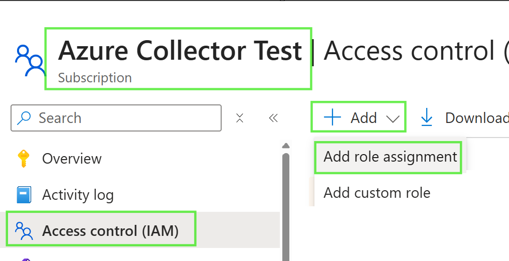The width and height of the screenshot is (509, 261).
Task: Click the magnifier icon in the Search box
Action: pos(24,118)
